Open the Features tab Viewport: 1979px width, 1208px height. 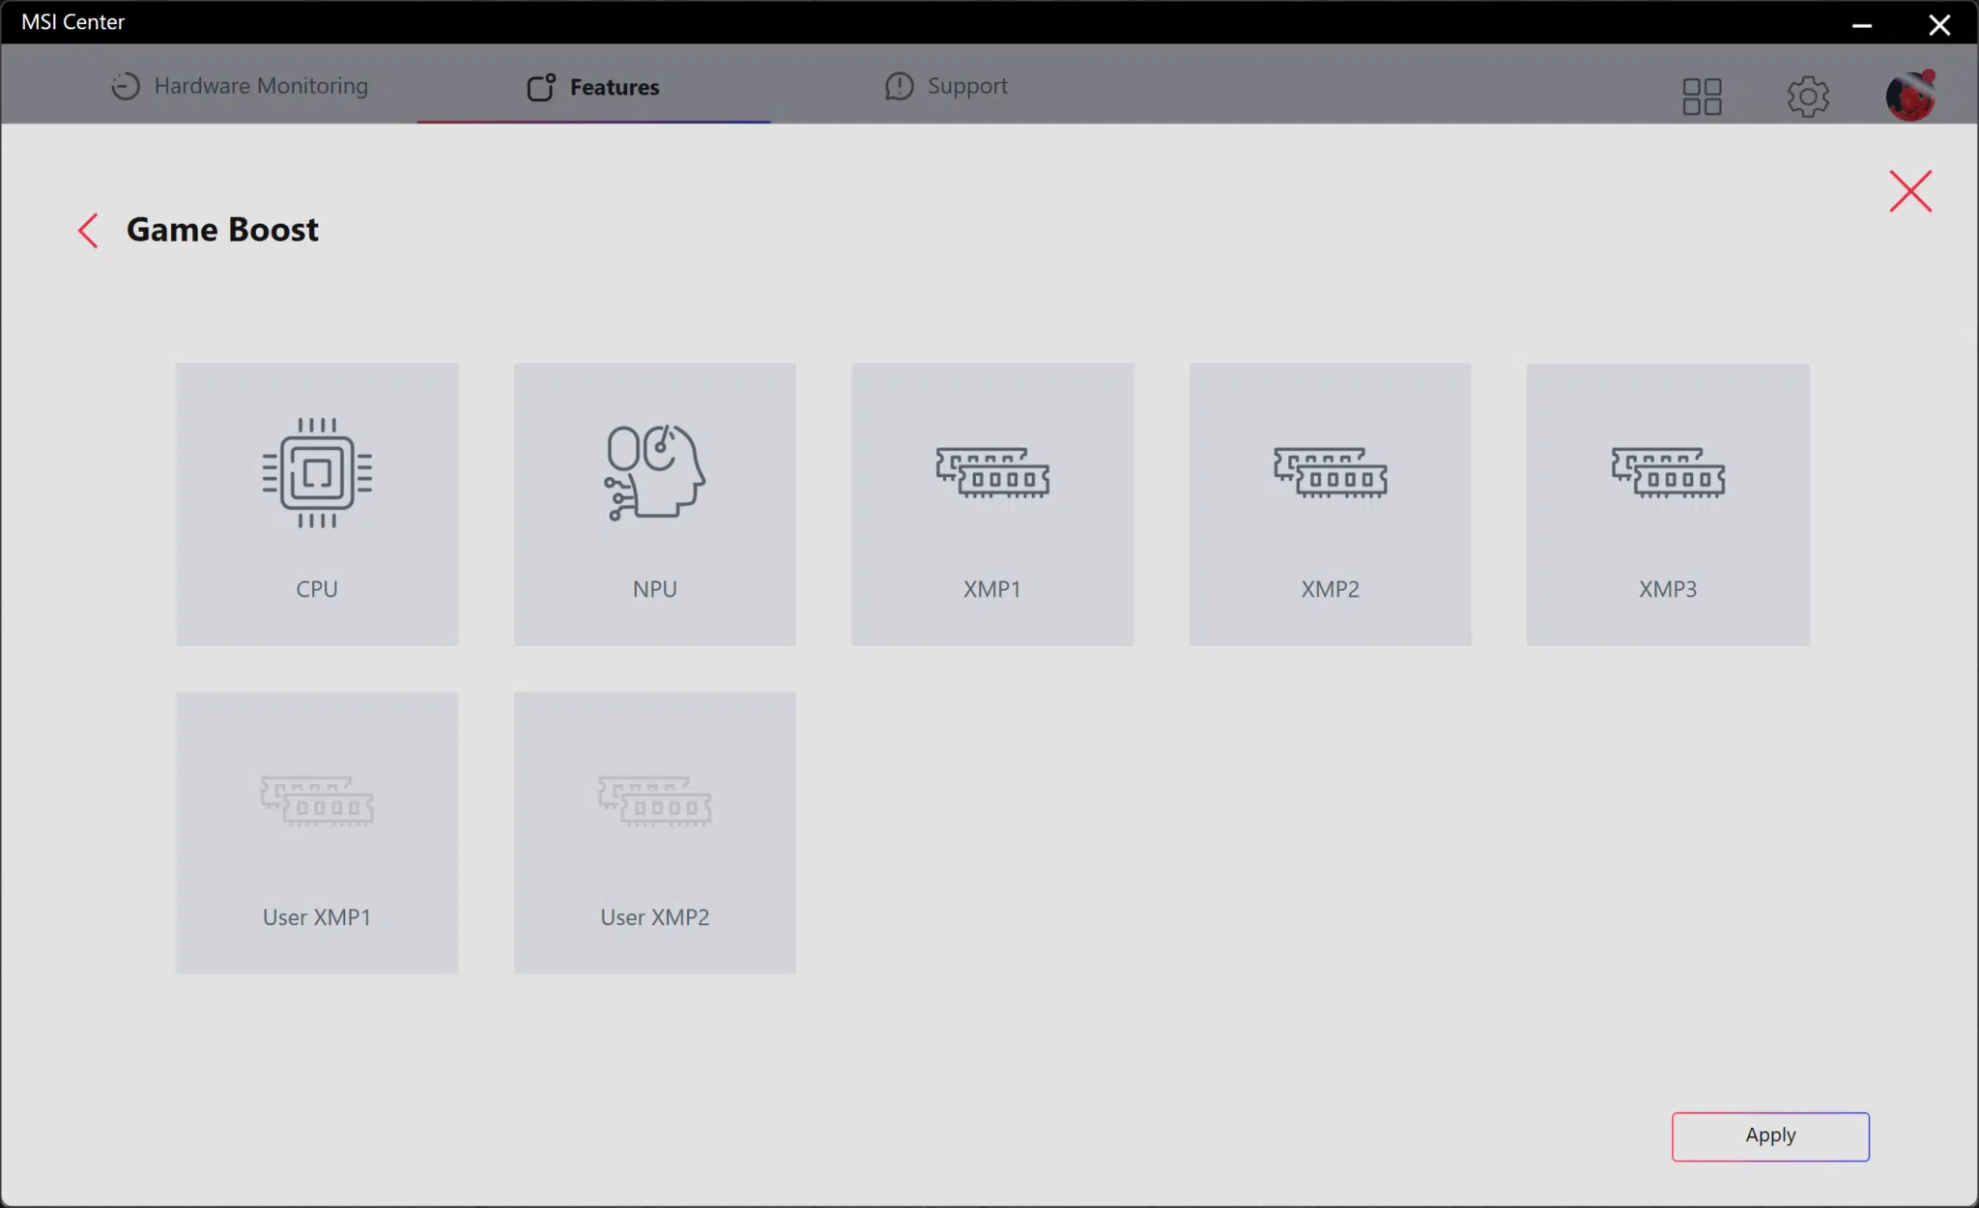click(x=593, y=87)
